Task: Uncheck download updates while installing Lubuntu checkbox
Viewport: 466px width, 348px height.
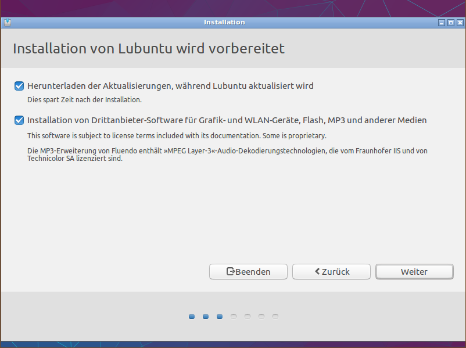Action: click(x=19, y=86)
